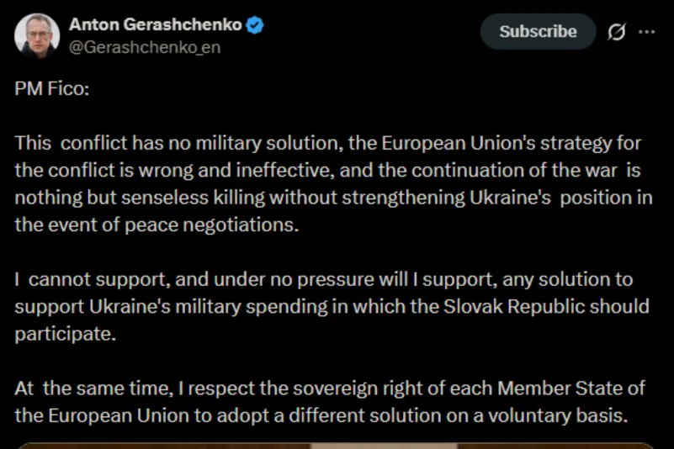Open Anton Gerashchenko's profile avatar

(x=37, y=34)
